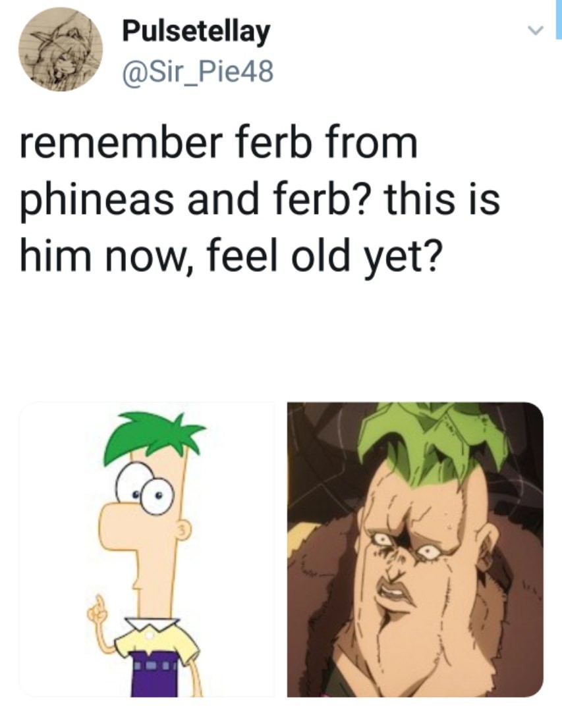Open the right anime character image

pyautogui.click(x=415, y=549)
